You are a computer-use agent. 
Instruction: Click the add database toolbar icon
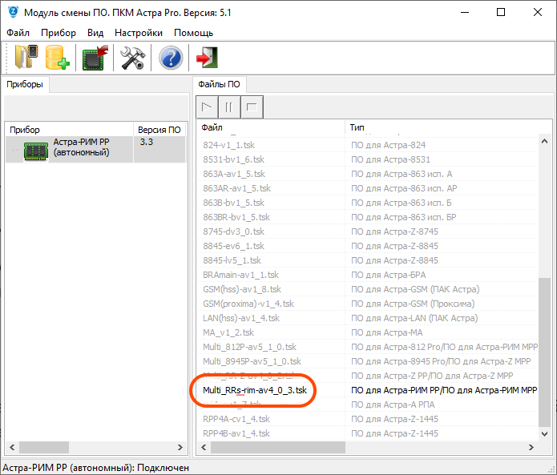coord(57,57)
